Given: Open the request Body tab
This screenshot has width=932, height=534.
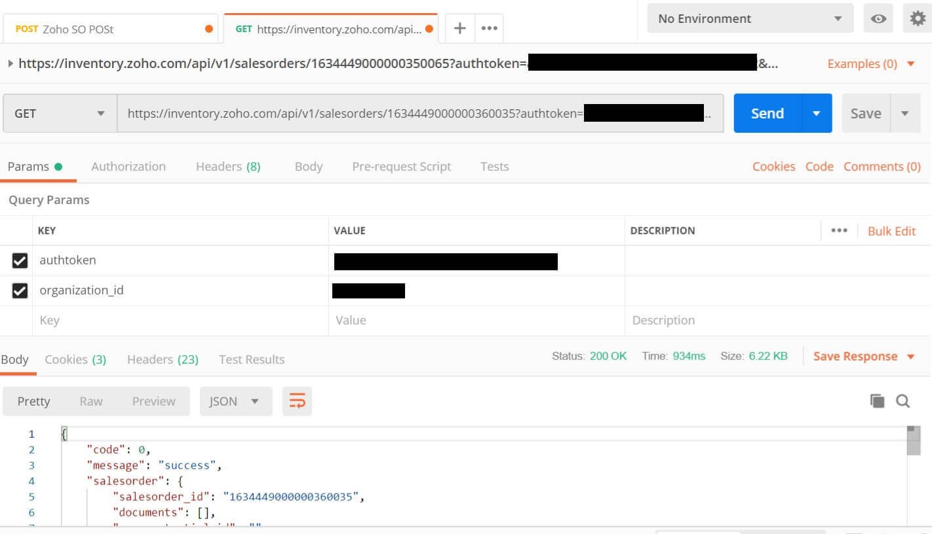Looking at the screenshot, I should point(309,166).
